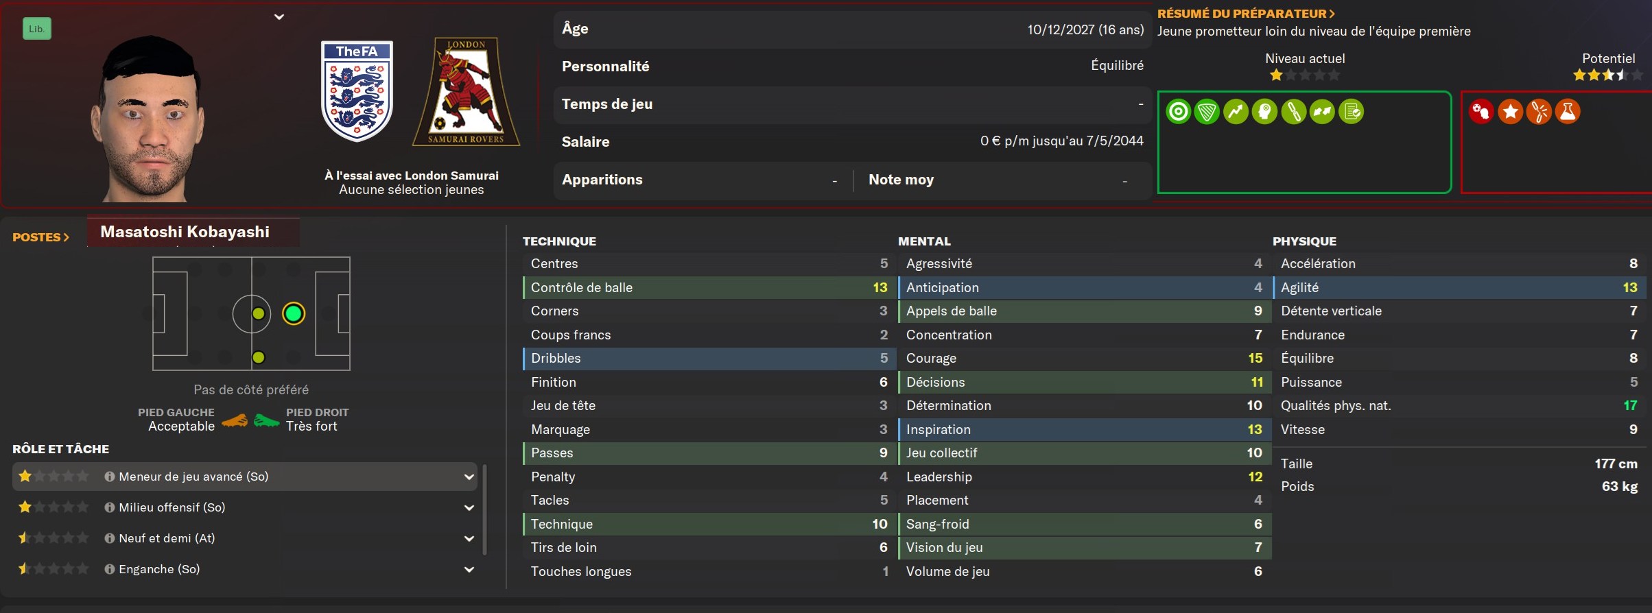Image resolution: width=1652 pixels, height=613 pixels.
Task: Click the orange star weakness icon
Action: (x=1510, y=111)
